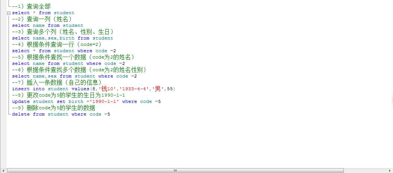This screenshot has width=393, height=173.
Task: Click the left arrow of horizontal scrollbar
Action: [x=3, y=171]
